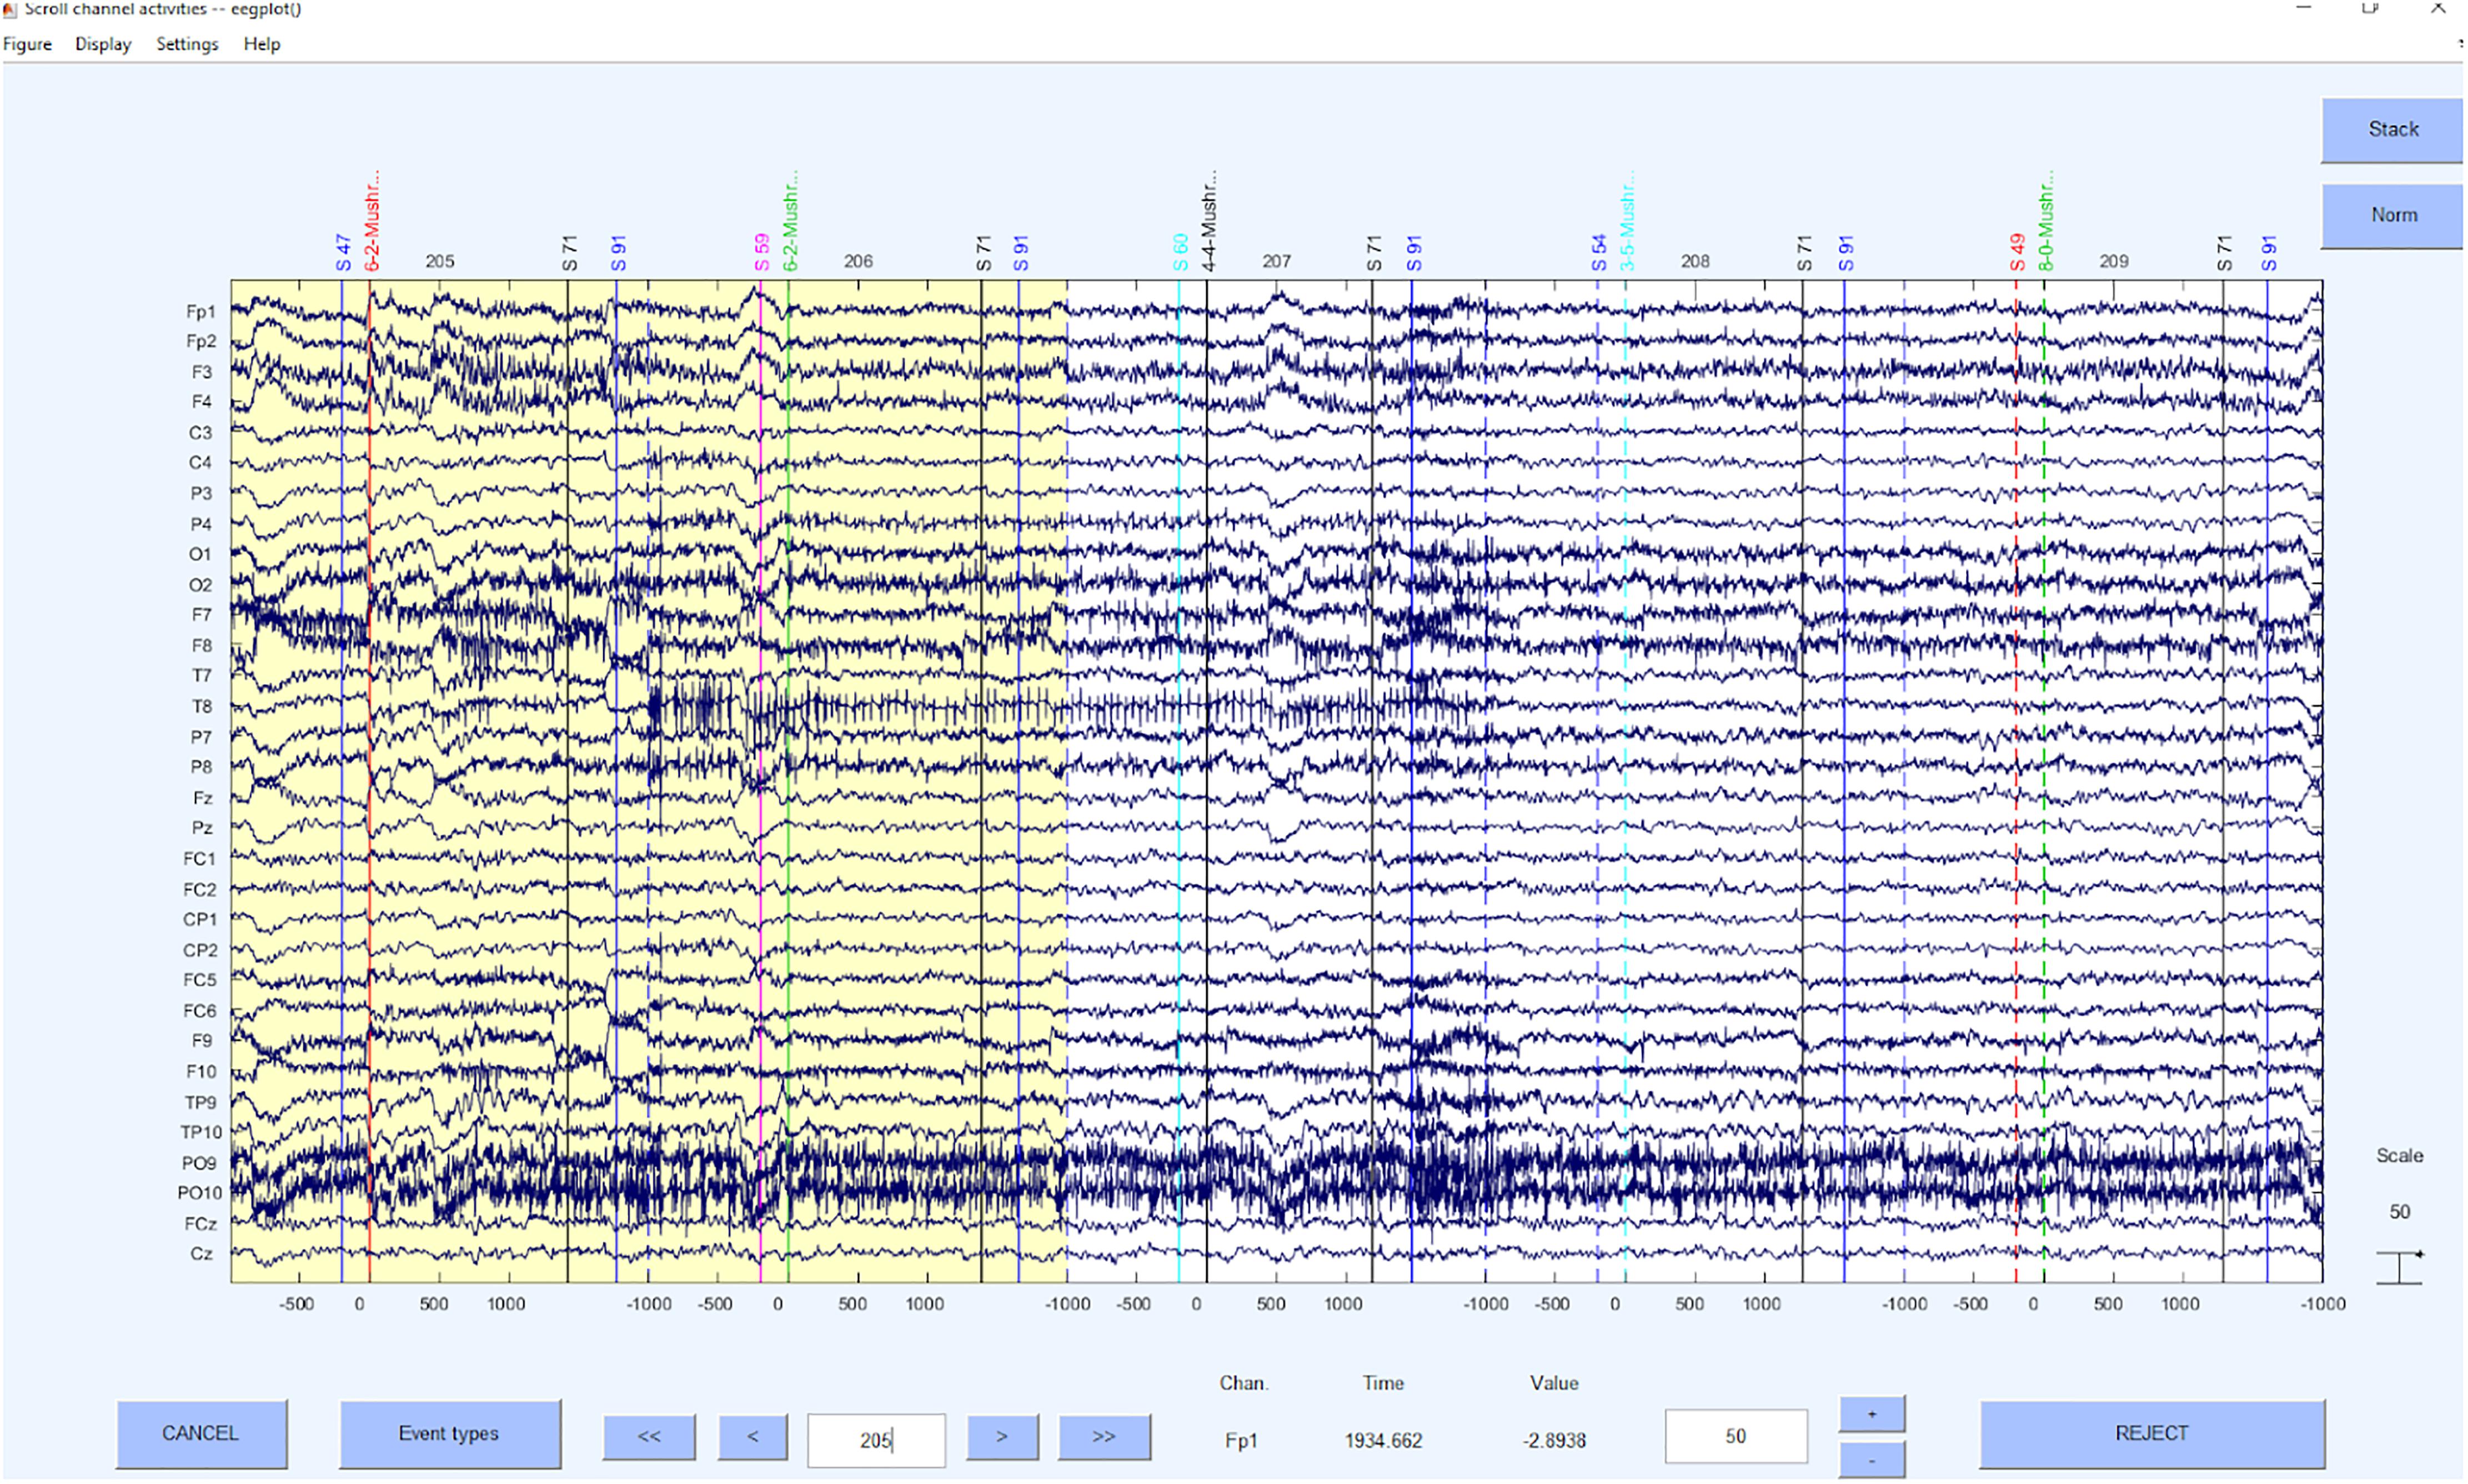Screen dimensions: 2468x1484
Task: Select the Cz channel label
Action: point(202,1254)
